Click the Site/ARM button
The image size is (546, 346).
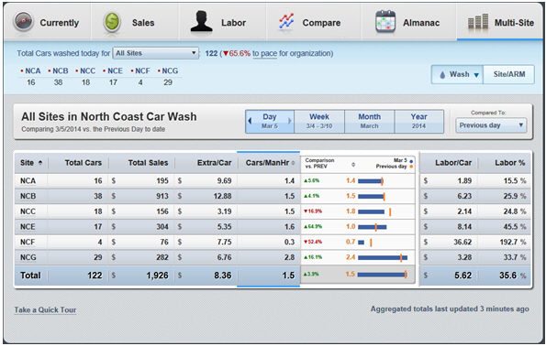[508, 74]
